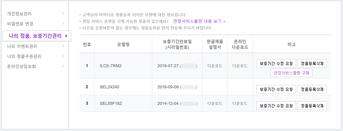
Task: Delete ILCE-7RM2 product registration
Action: (312, 63)
